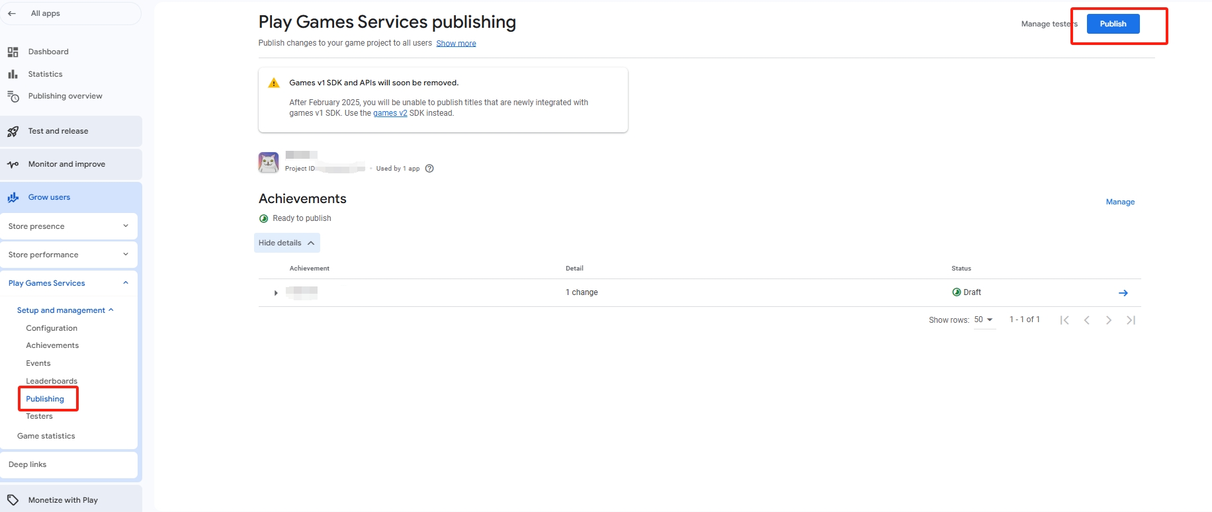This screenshot has width=1212, height=512.
Task: Click the Detail column header
Action: point(574,269)
